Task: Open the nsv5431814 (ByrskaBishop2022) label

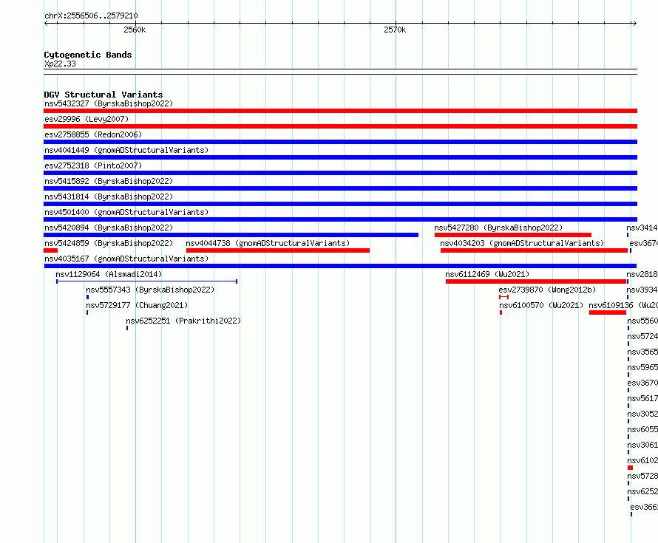Action: 109,197
